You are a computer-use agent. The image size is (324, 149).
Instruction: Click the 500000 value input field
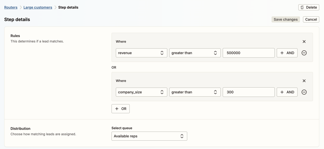[x=248, y=53]
